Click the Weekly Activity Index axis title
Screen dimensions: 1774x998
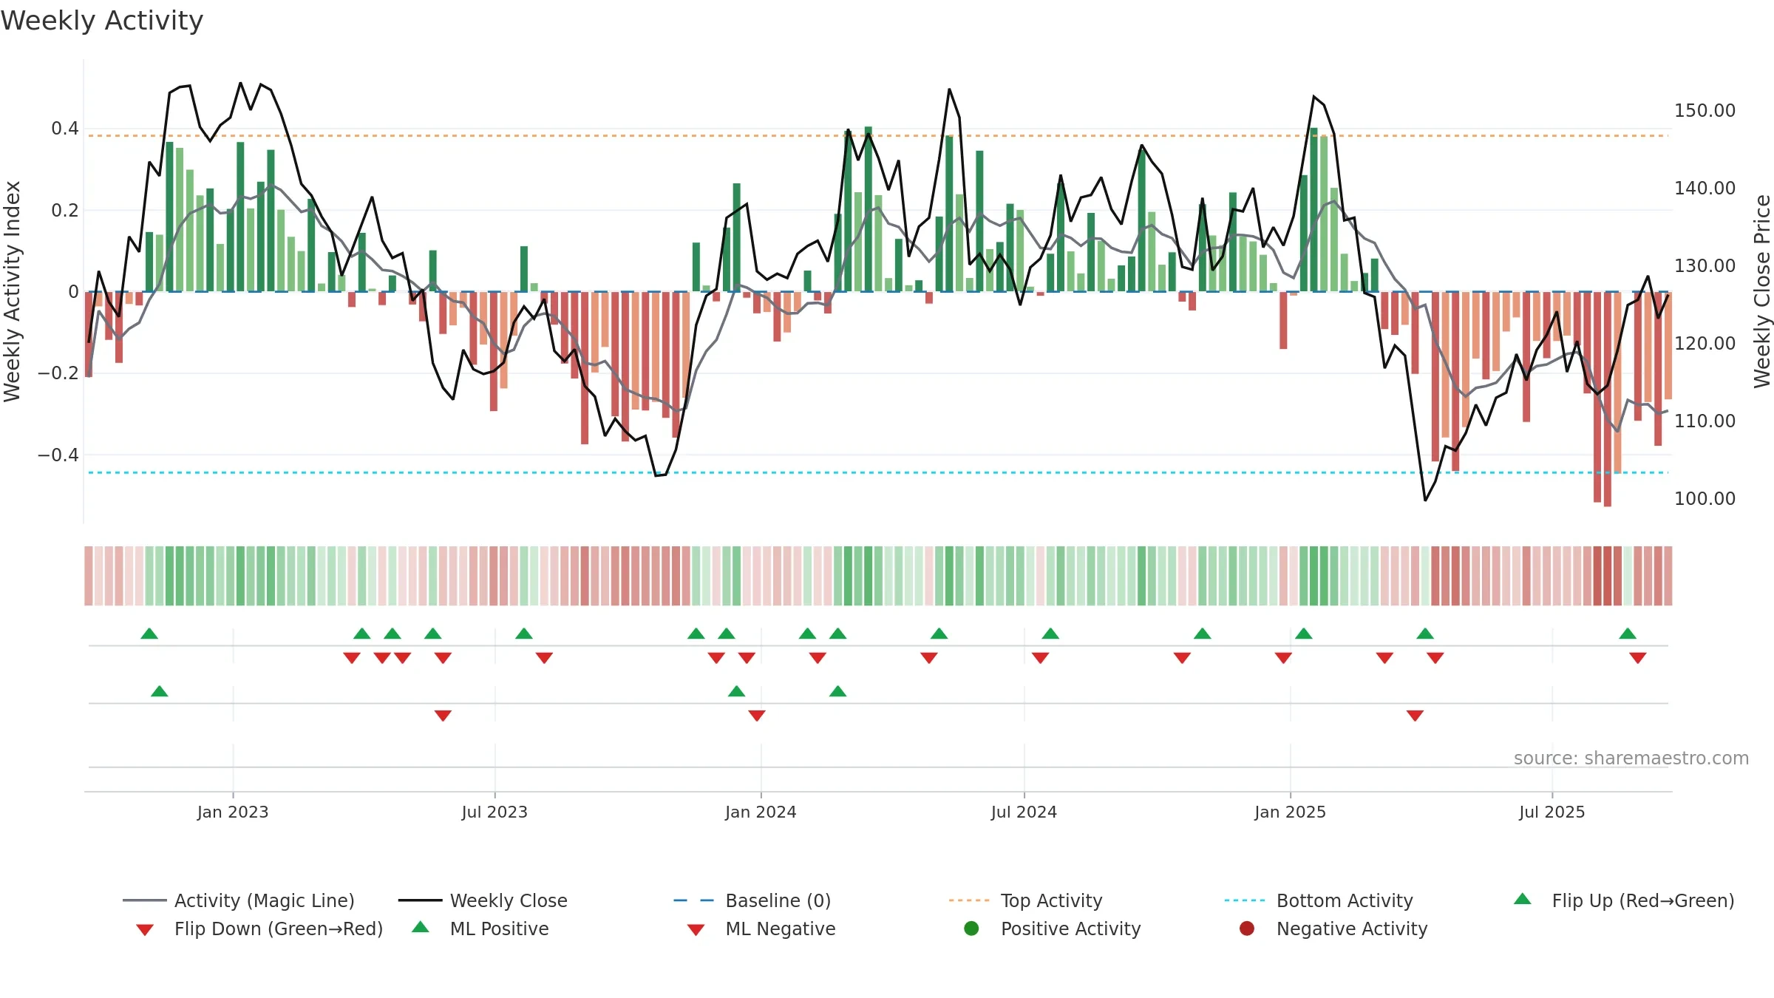pos(12,291)
